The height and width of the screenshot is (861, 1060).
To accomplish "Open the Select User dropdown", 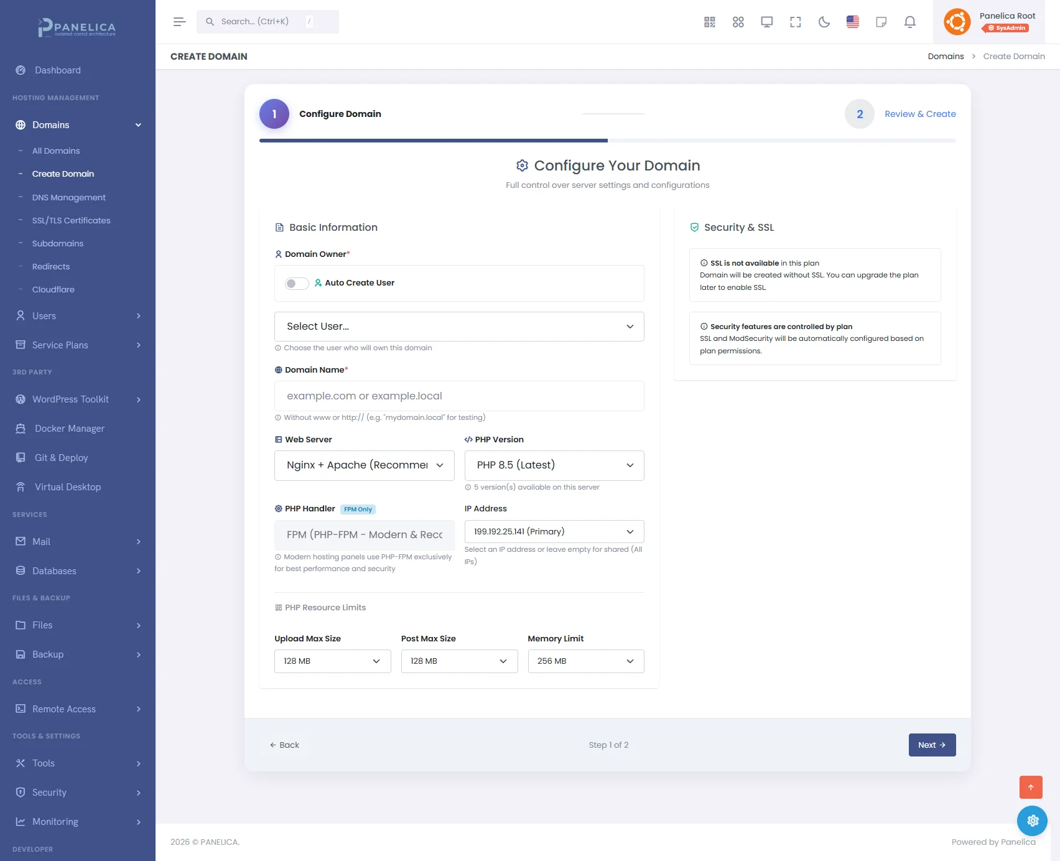I will tap(458, 327).
